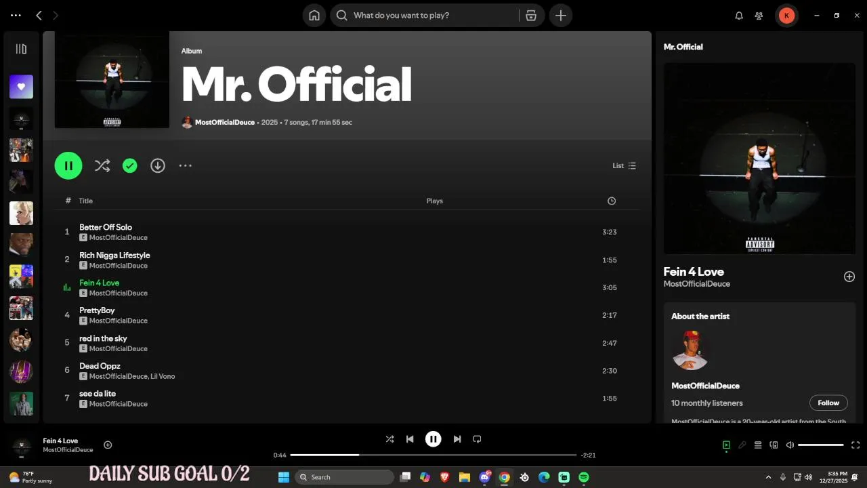Open the Windows Start button
Screen dimensions: 867x488
click(x=284, y=477)
